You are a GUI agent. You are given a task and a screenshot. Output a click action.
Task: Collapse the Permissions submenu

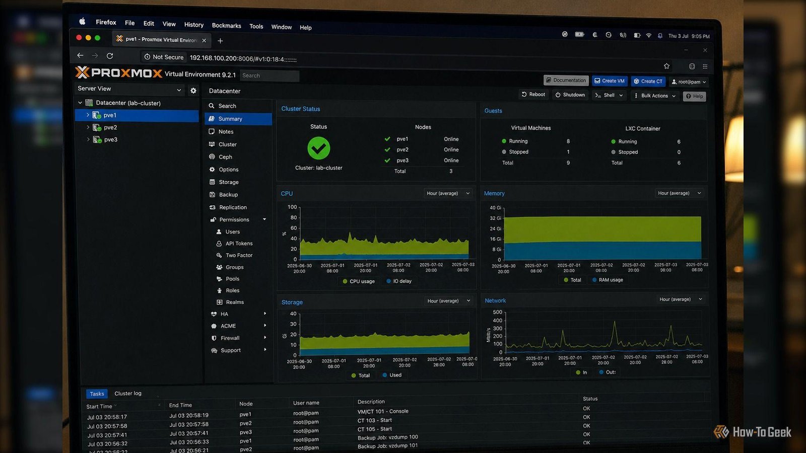(264, 219)
